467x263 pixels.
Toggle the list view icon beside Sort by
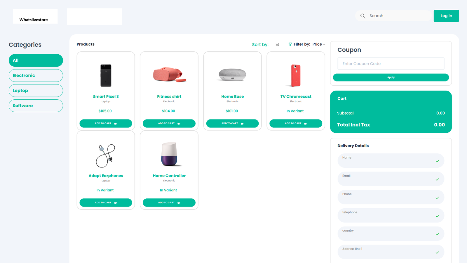point(277,44)
